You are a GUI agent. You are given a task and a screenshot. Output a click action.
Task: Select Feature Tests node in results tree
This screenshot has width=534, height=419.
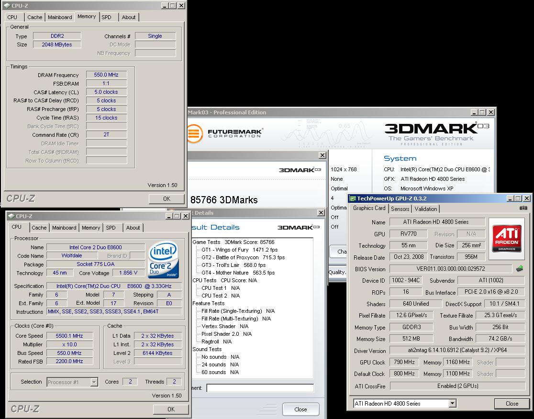[209, 303]
